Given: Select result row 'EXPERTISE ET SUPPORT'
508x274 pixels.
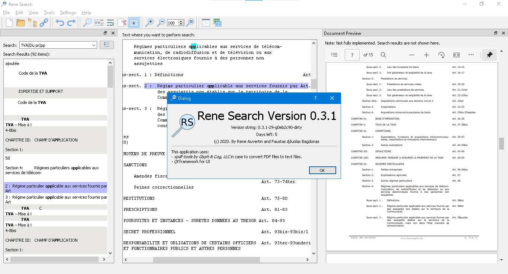Looking at the screenshot, I should [x=55, y=93].
